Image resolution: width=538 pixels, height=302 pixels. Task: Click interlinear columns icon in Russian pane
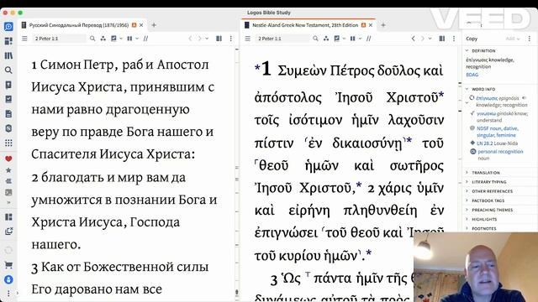(129, 39)
